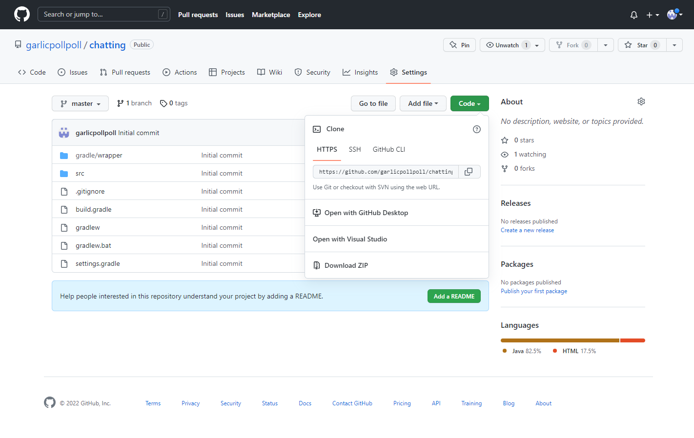Open the garlicpollpoll owner link
694x438 pixels.
pos(54,45)
